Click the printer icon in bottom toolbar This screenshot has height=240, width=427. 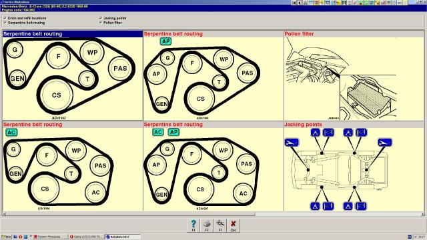point(207,225)
